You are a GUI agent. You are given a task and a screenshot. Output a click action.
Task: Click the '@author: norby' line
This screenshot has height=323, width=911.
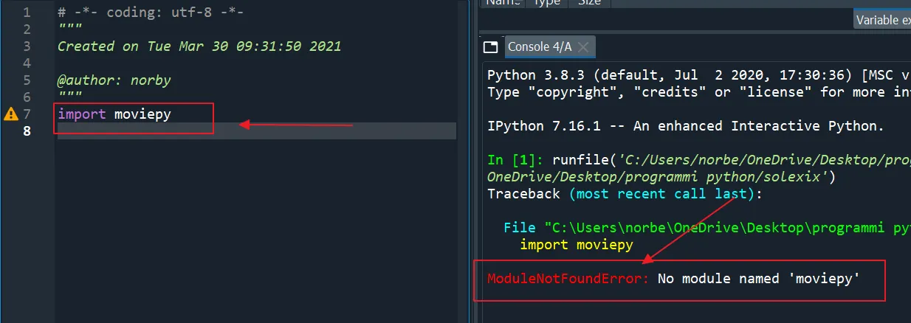[x=114, y=80]
